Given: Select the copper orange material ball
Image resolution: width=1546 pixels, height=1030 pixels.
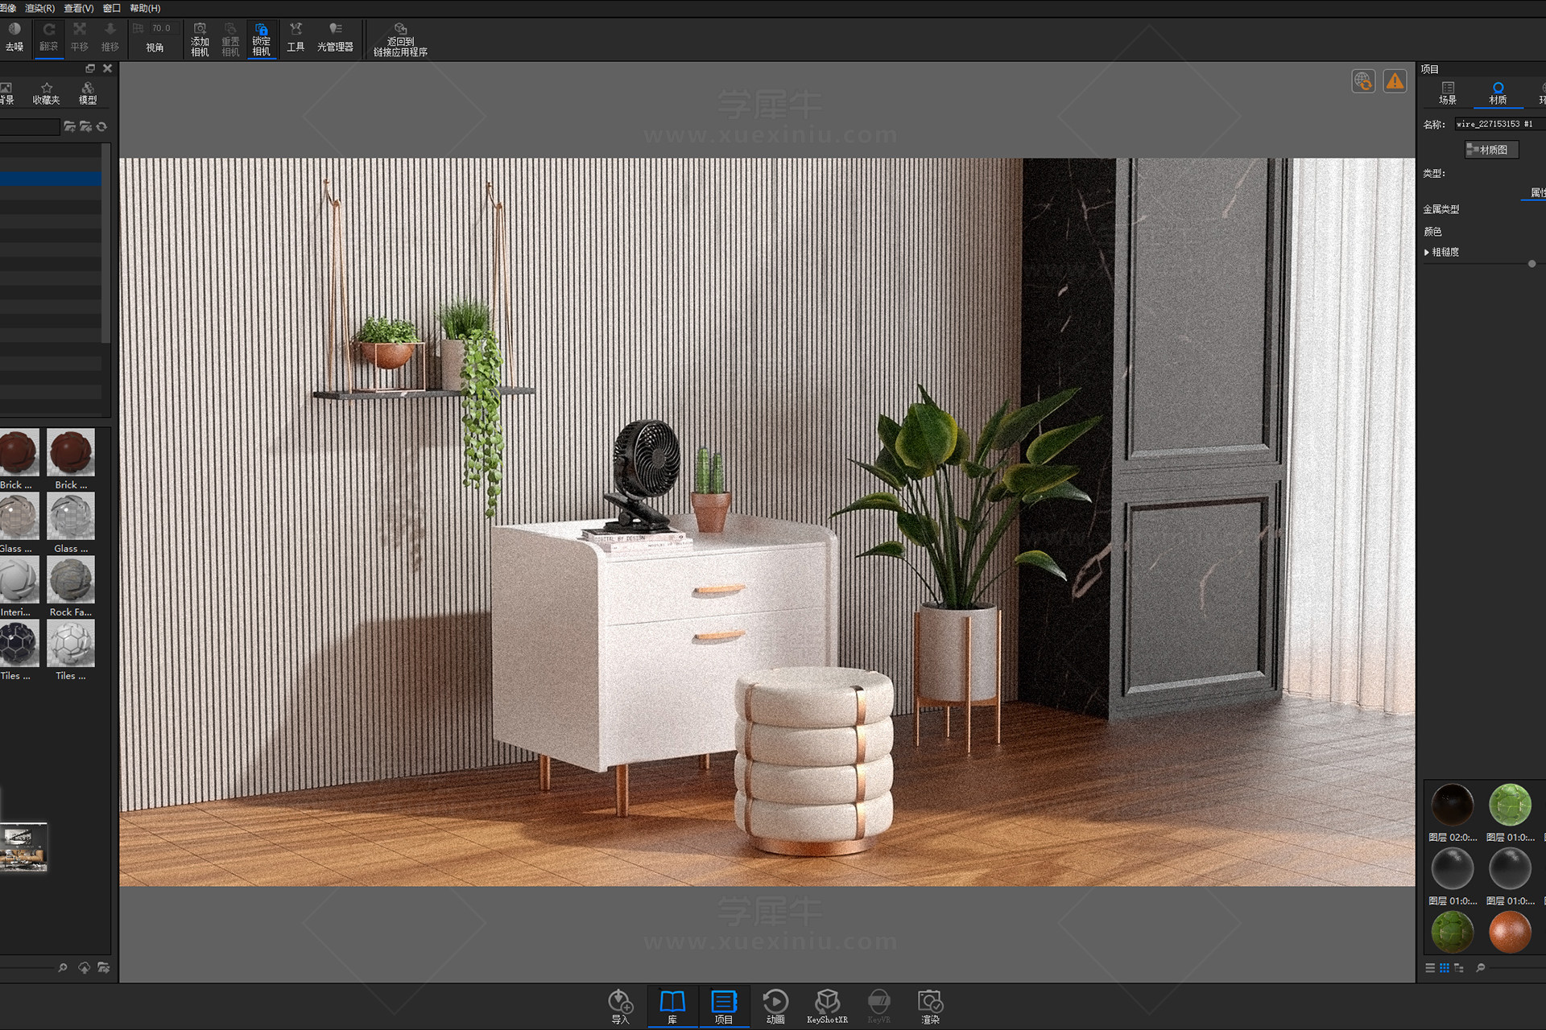Looking at the screenshot, I should point(1510,932).
